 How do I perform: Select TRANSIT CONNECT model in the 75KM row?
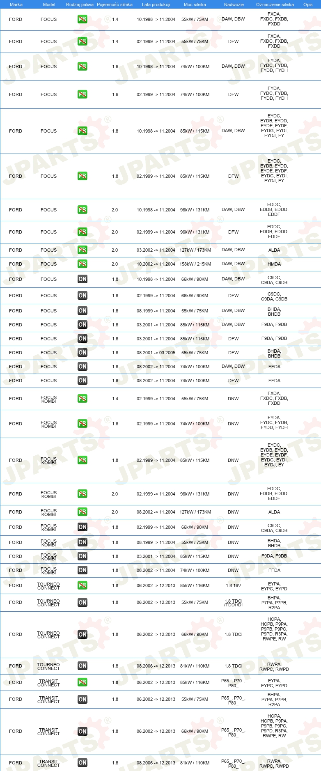pyautogui.click(x=48, y=700)
